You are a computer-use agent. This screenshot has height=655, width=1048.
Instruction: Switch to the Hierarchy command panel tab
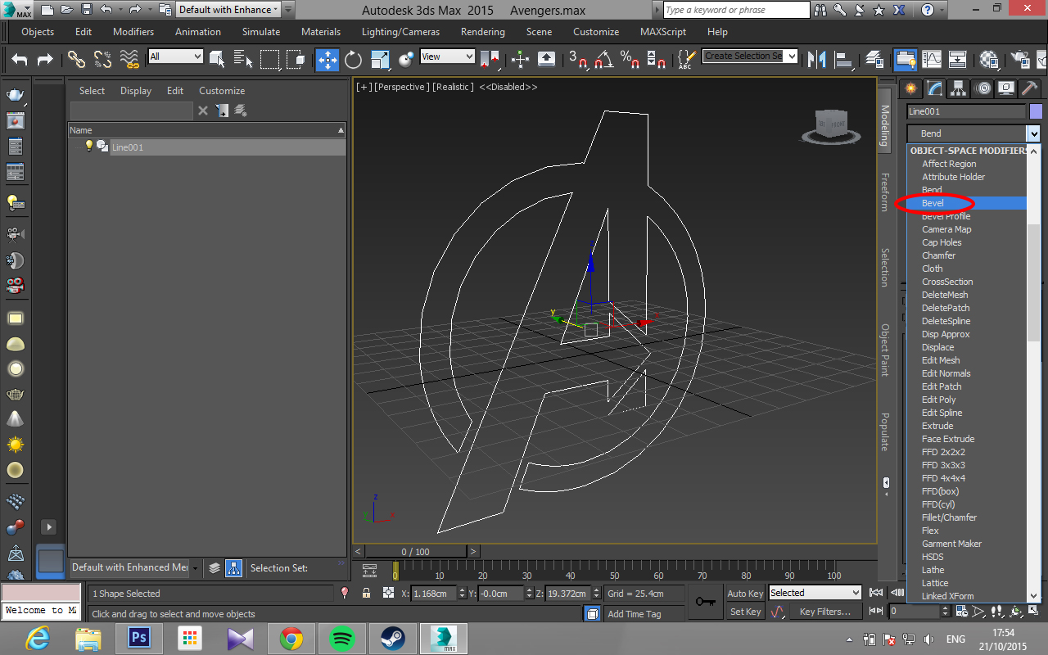click(958, 88)
